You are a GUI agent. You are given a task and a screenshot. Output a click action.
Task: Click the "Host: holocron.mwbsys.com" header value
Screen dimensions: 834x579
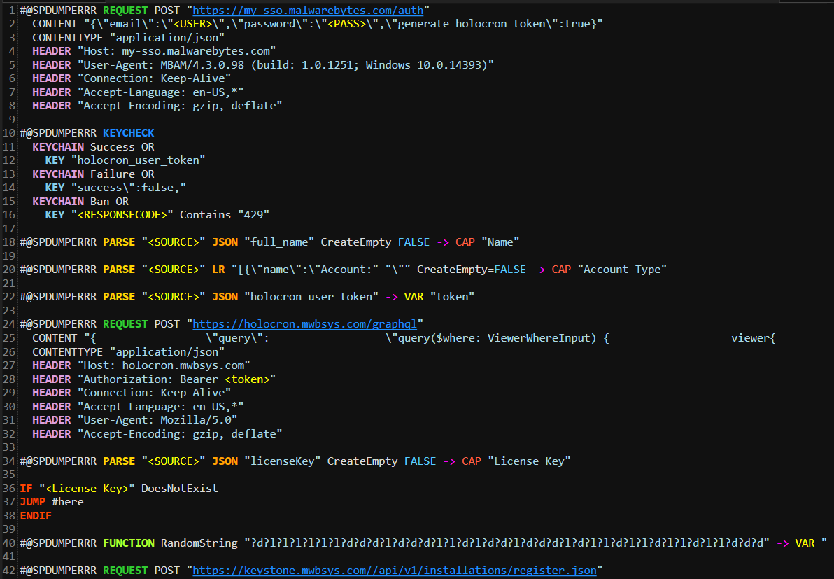pos(164,365)
